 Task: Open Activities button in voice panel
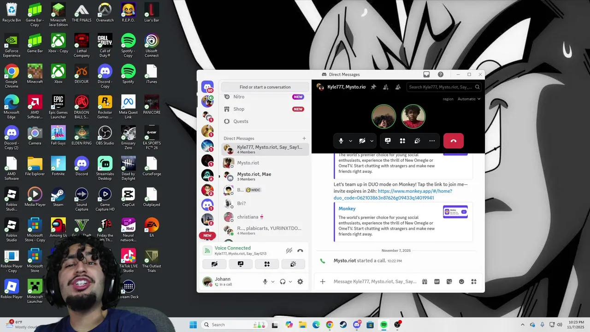[x=267, y=264]
